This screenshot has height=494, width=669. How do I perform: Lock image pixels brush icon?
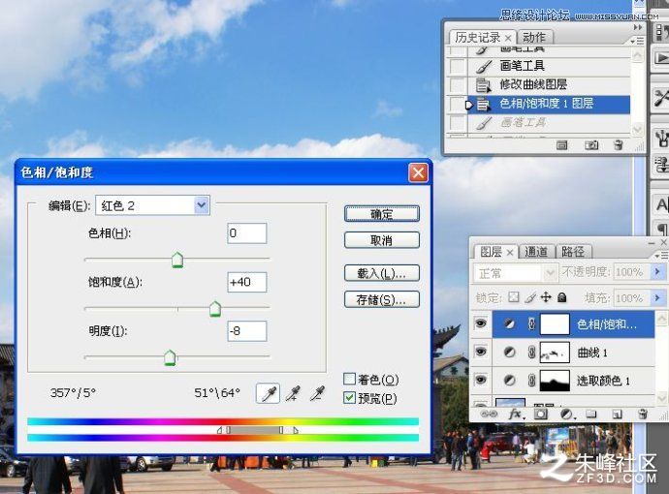(x=530, y=297)
